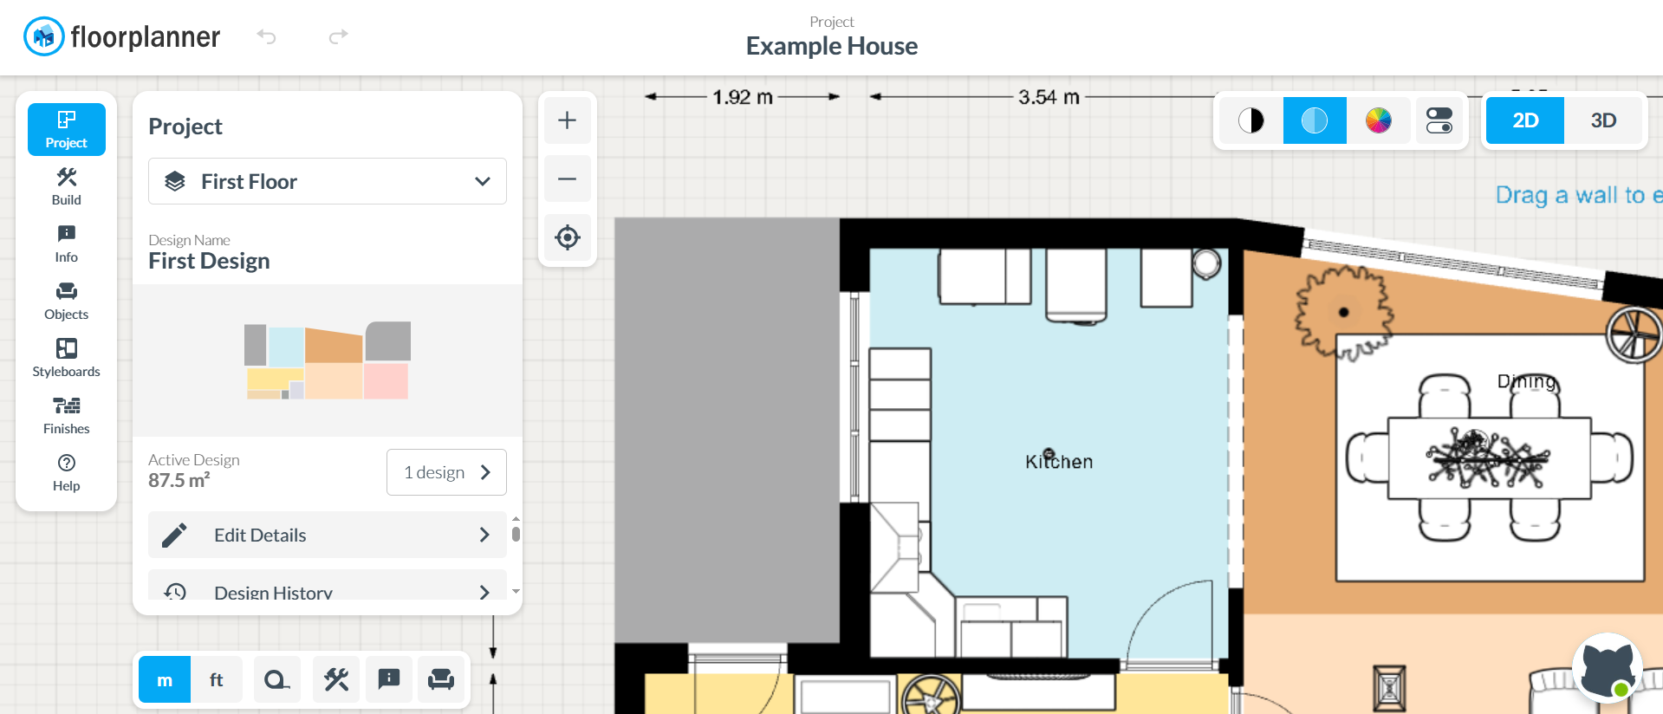Click the floor plan design thumbnail
Viewport: 1663px width, 714px height.
coord(328,360)
